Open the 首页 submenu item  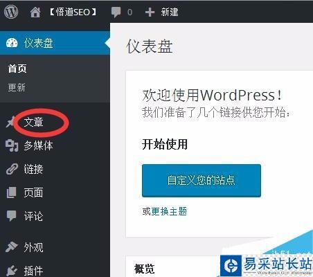pyautogui.click(x=17, y=69)
